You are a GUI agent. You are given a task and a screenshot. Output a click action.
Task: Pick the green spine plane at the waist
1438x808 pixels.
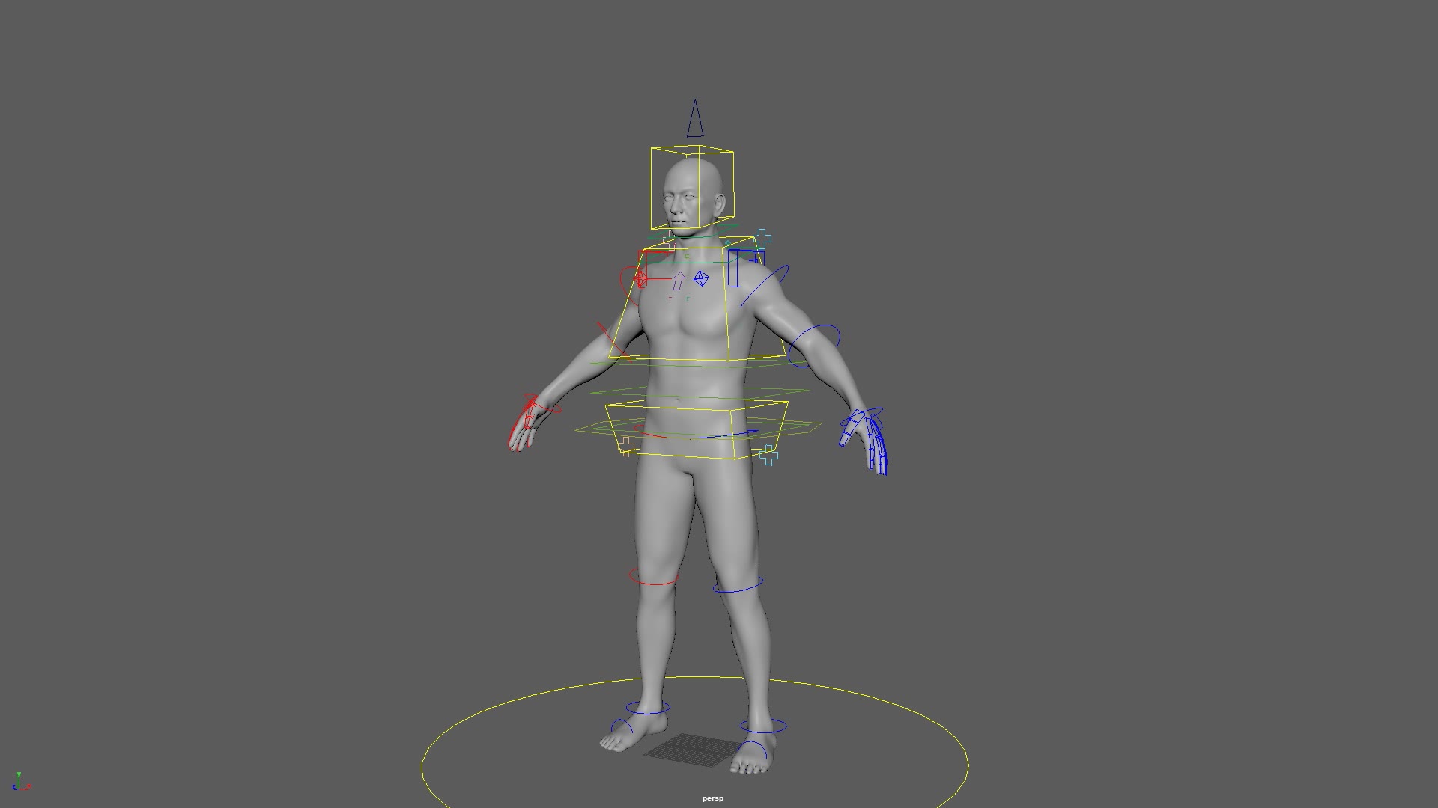pos(700,392)
